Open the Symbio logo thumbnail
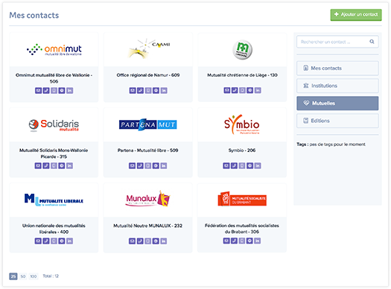Image resolution: width=391 pixels, height=289 pixels. point(242,124)
